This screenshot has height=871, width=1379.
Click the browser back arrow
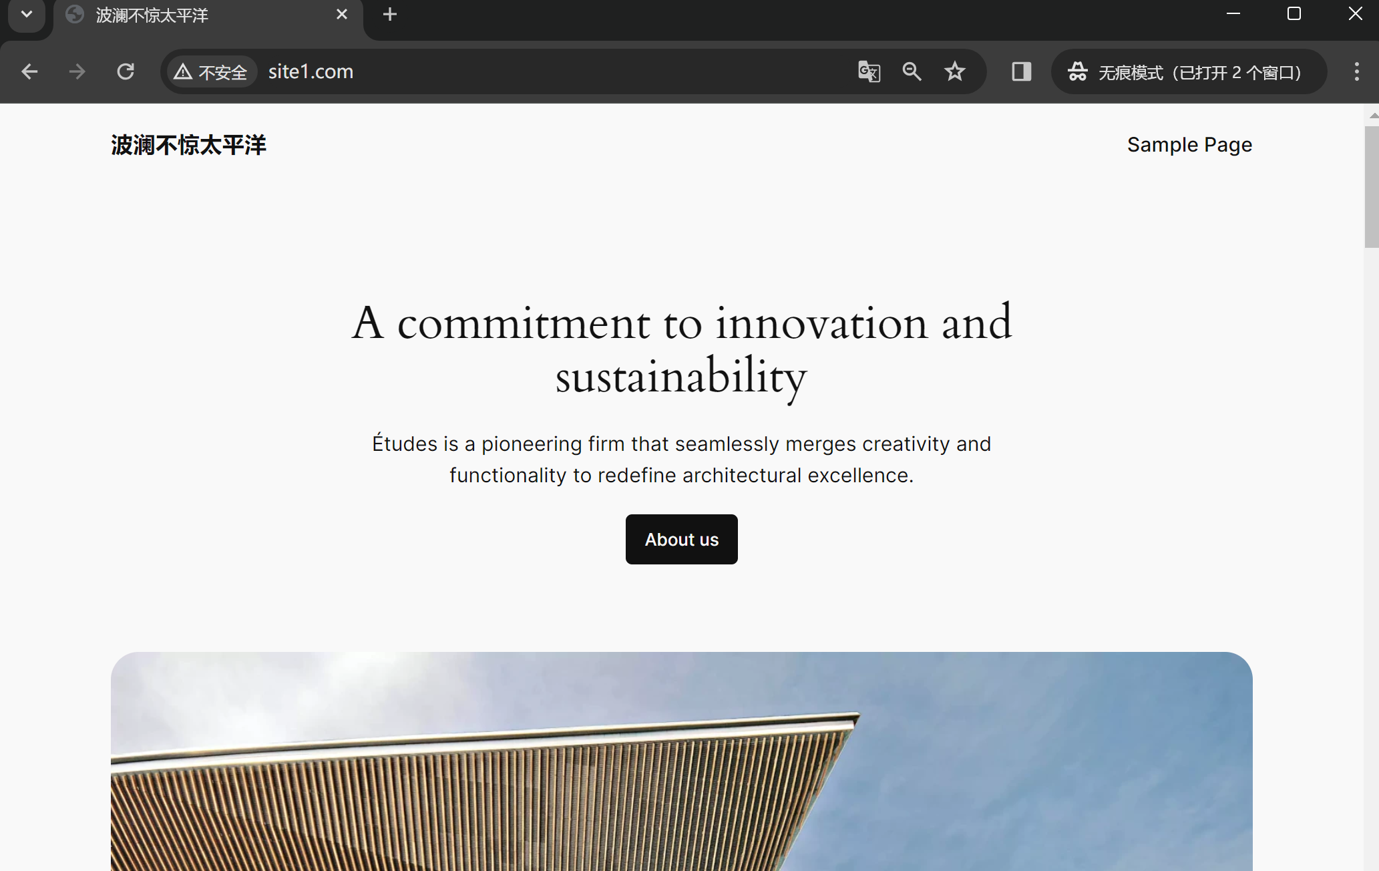coord(29,71)
